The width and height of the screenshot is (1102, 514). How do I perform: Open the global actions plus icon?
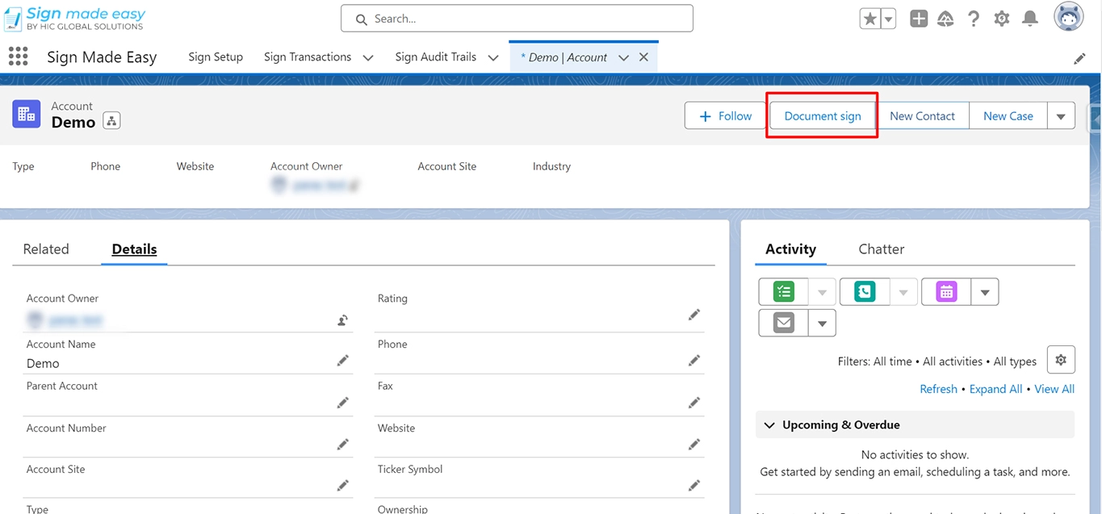(x=919, y=19)
